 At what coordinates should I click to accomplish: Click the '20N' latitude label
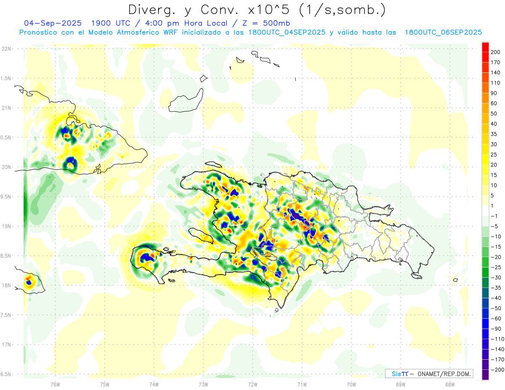coord(6,167)
